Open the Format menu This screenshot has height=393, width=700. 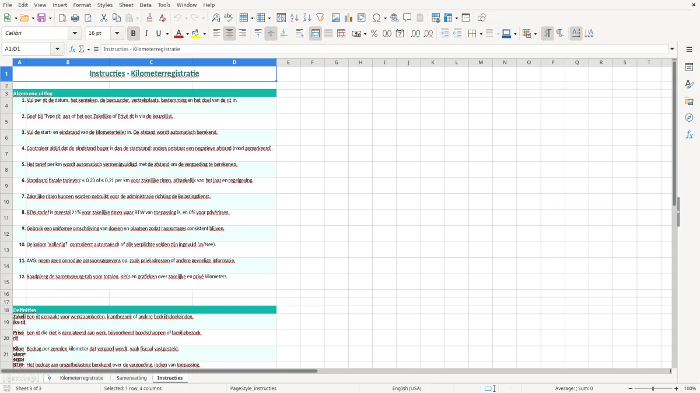pos(82,5)
